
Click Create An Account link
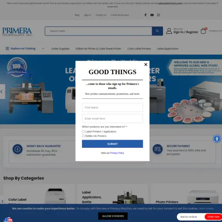(120, 15)
